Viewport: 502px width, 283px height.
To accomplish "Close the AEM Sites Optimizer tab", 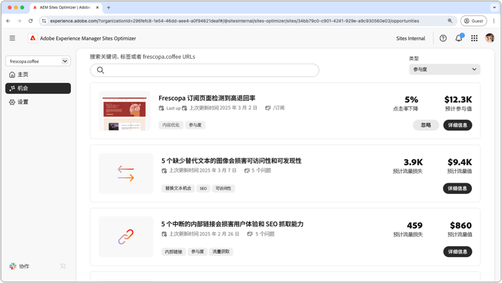I will click(97, 7).
